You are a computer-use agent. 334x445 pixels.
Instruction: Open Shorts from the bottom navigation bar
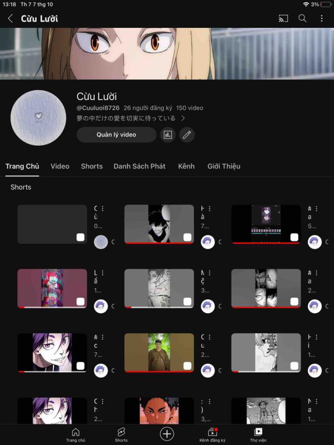pos(121,435)
